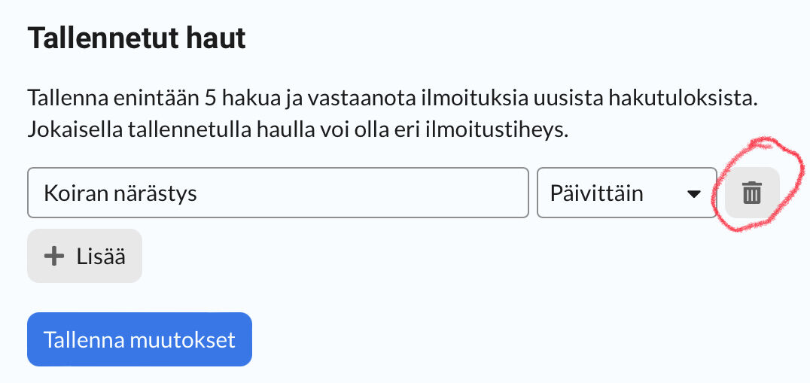The image size is (810, 383).
Task: Delete the Koiran närästys saved search
Action: [752, 193]
